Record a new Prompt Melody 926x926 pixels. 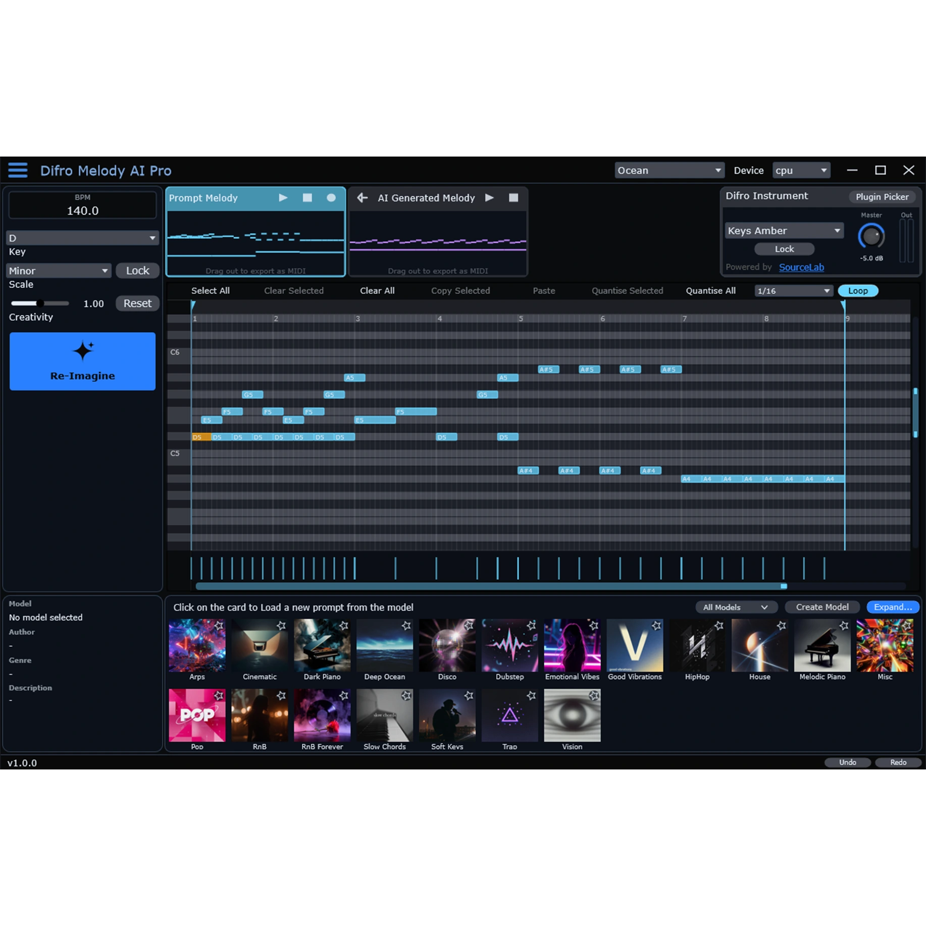[x=331, y=198]
